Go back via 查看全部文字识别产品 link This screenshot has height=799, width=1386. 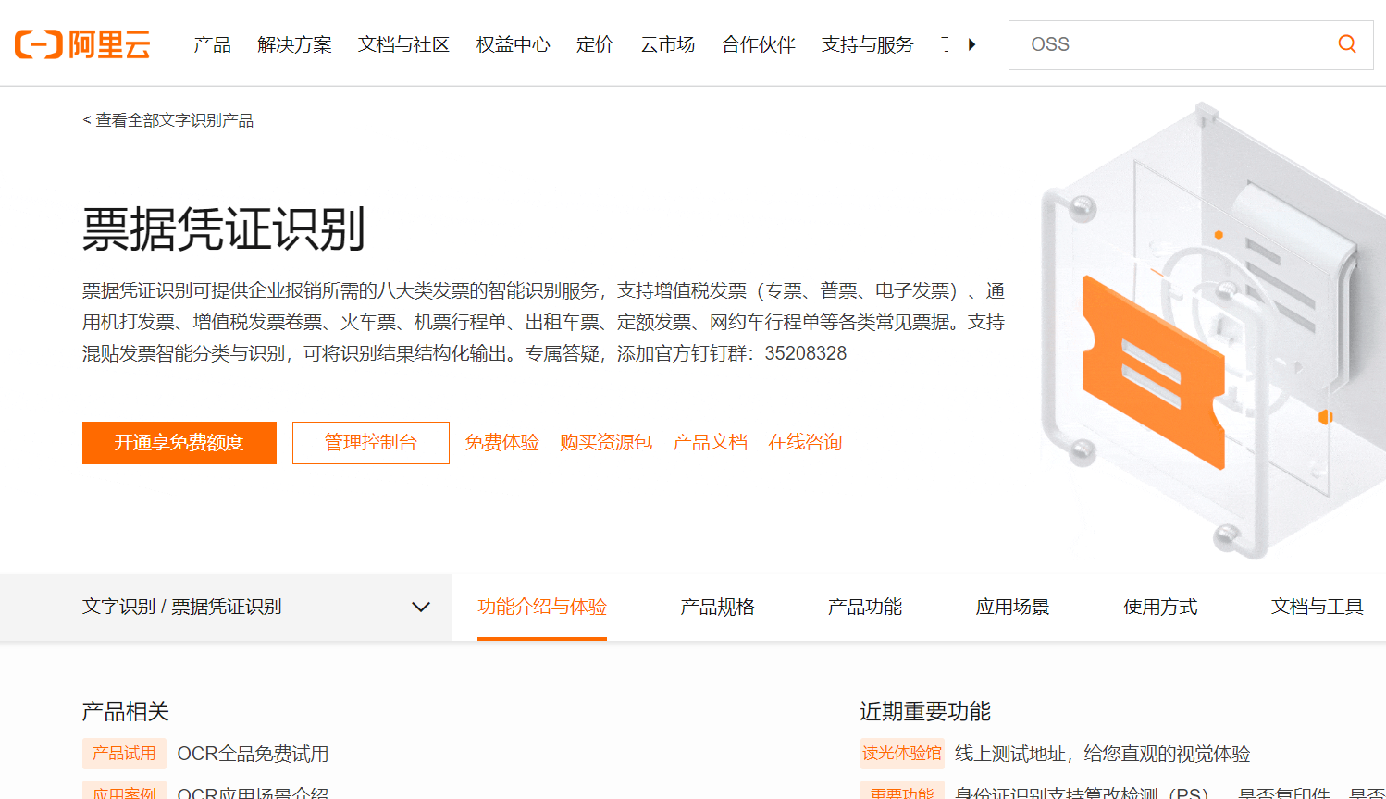[x=167, y=120]
